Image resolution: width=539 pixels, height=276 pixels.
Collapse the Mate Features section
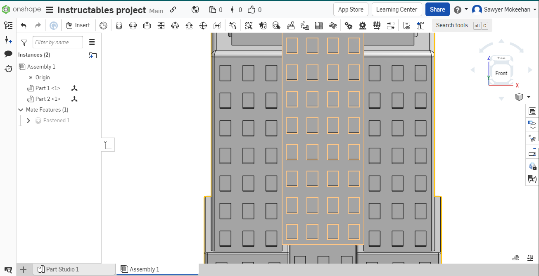[21, 110]
